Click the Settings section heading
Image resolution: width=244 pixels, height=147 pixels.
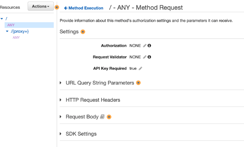(x=69, y=32)
